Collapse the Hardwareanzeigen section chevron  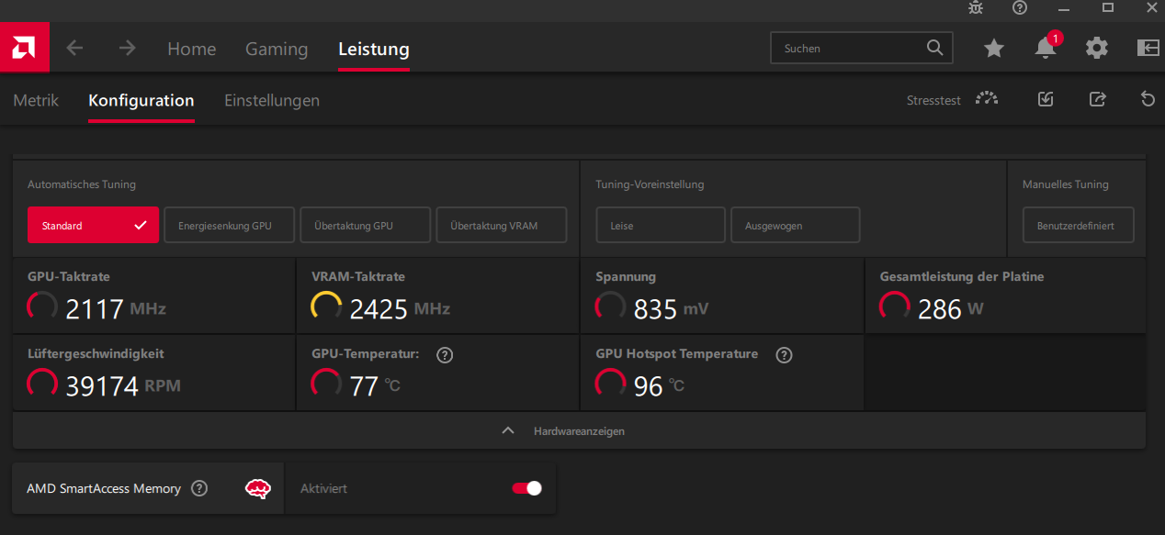(x=508, y=430)
